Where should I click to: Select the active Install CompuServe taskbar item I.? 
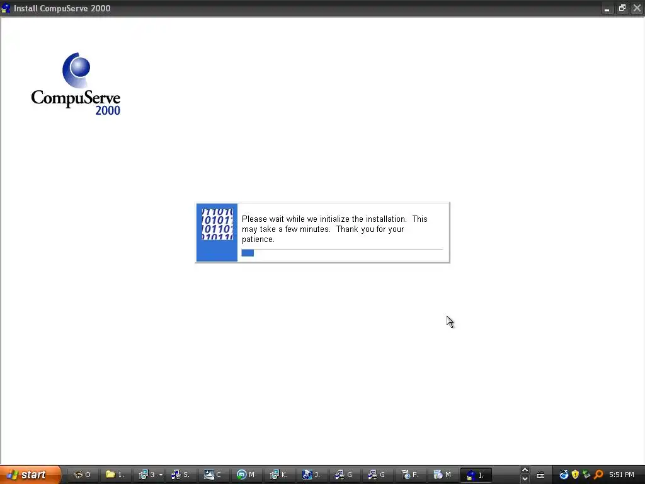point(476,475)
